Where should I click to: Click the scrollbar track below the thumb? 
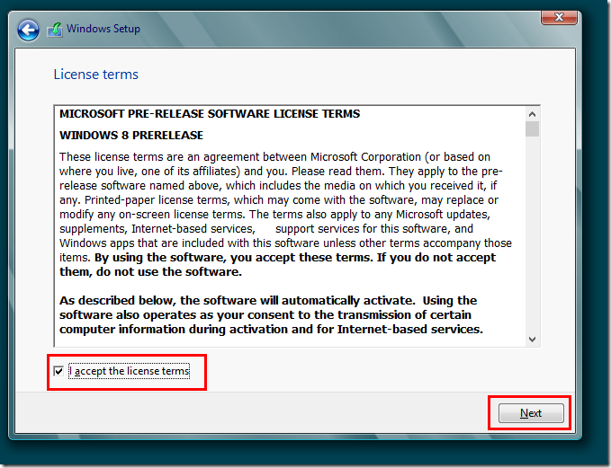tap(532, 234)
